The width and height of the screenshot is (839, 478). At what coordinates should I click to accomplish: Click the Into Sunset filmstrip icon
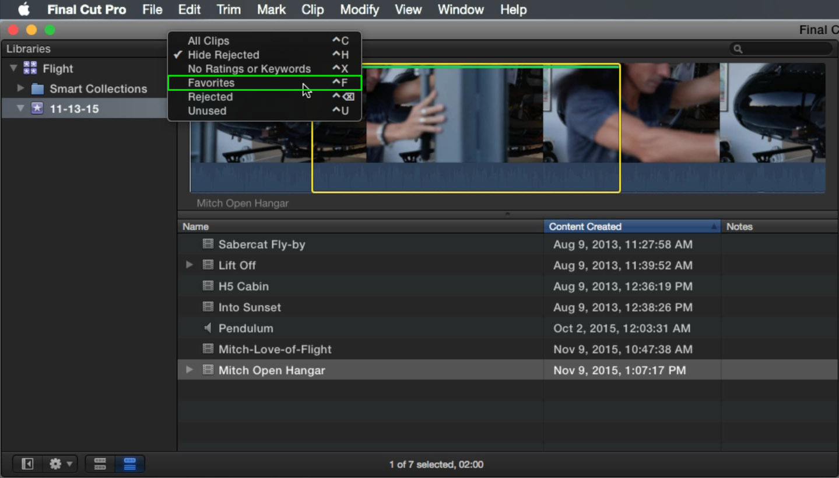click(x=208, y=307)
